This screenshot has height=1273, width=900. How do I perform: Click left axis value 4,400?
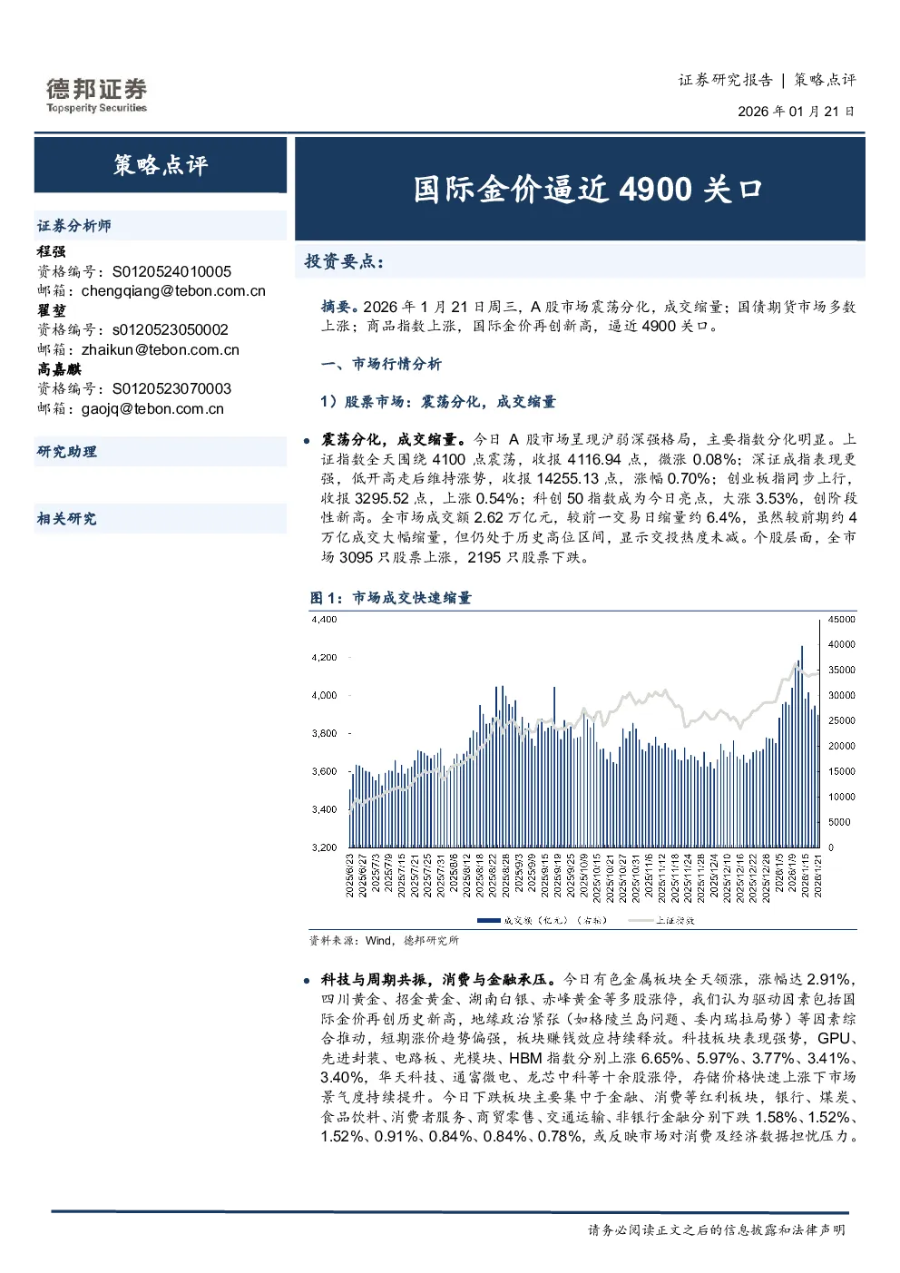pos(324,620)
